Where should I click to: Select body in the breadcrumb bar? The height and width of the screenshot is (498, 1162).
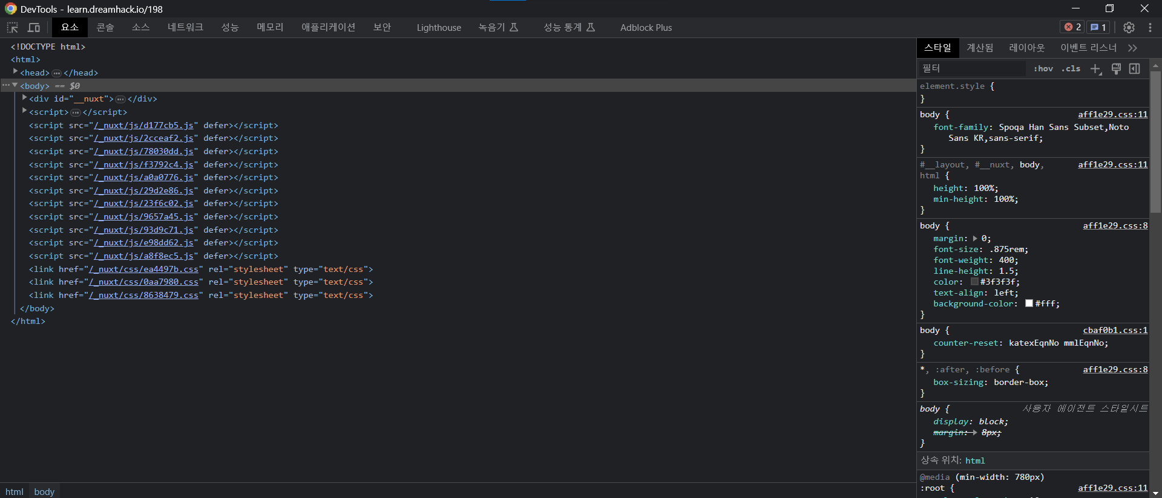tap(44, 492)
